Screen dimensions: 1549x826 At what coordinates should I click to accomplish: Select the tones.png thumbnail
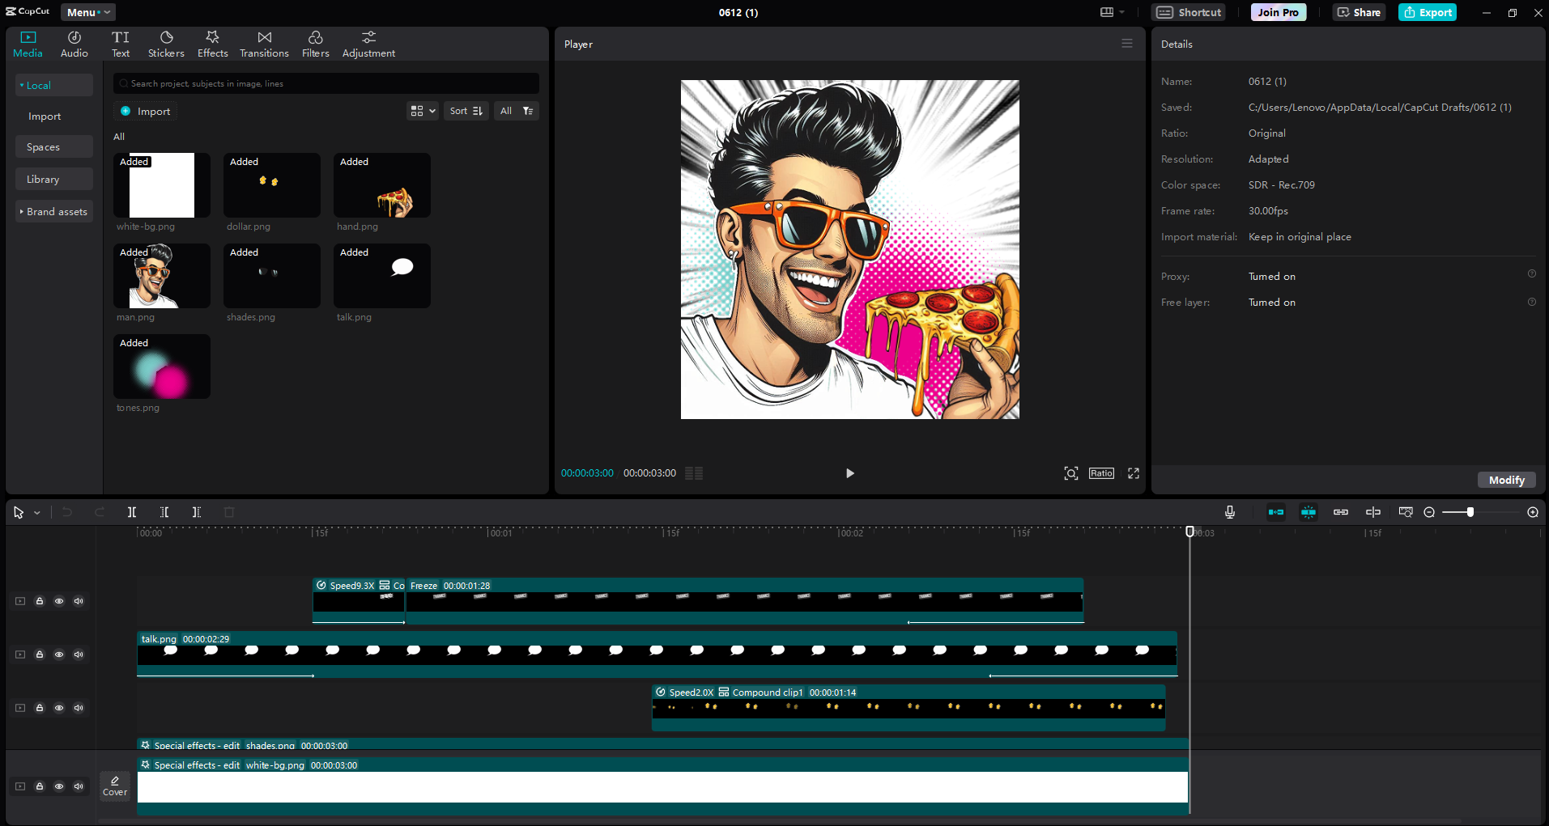[162, 366]
